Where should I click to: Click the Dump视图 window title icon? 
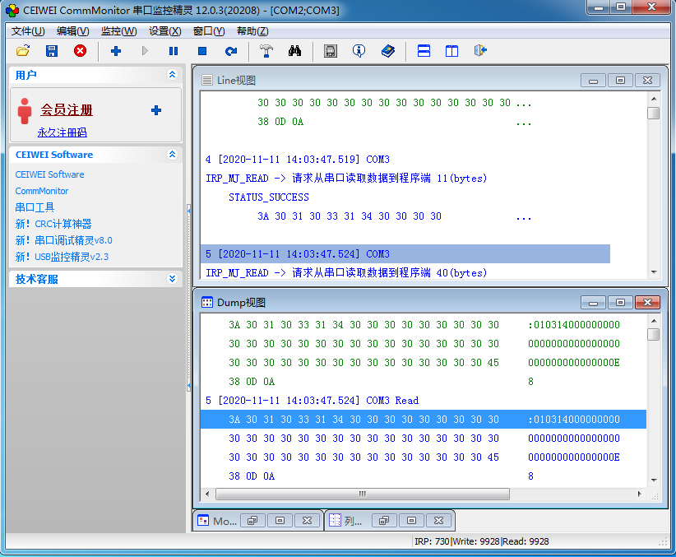[207, 303]
